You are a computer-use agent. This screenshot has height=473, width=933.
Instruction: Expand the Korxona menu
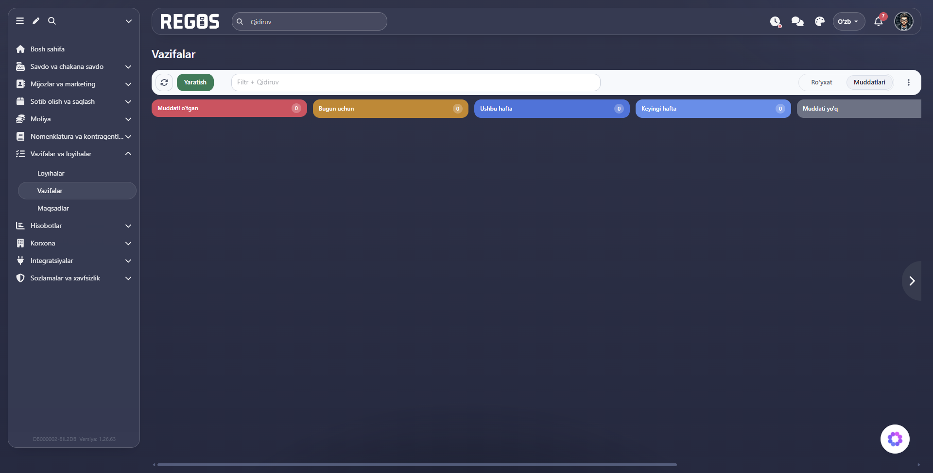click(74, 243)
